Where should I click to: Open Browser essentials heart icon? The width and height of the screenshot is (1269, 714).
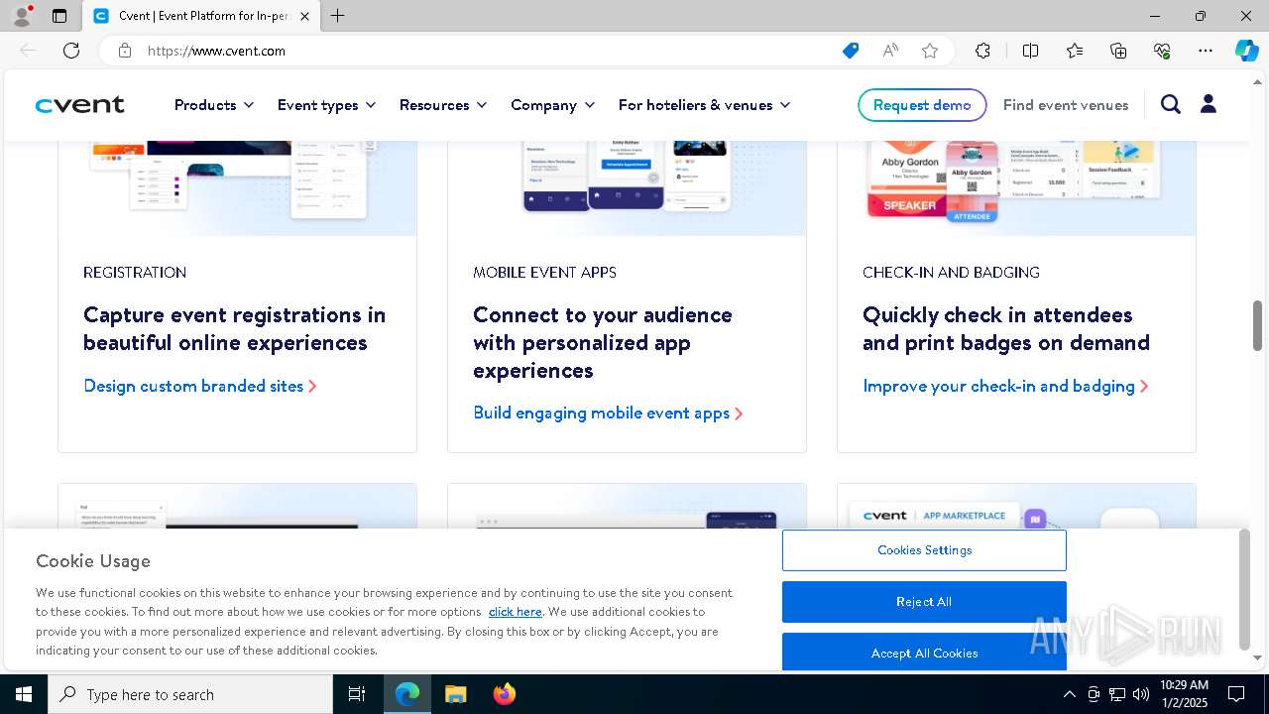1162,51
